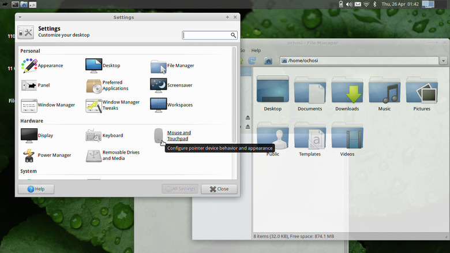This screenshot has width=450, height=253.
Task: Eject the lower mounted device in sidebar
Action: click(247, 128)
